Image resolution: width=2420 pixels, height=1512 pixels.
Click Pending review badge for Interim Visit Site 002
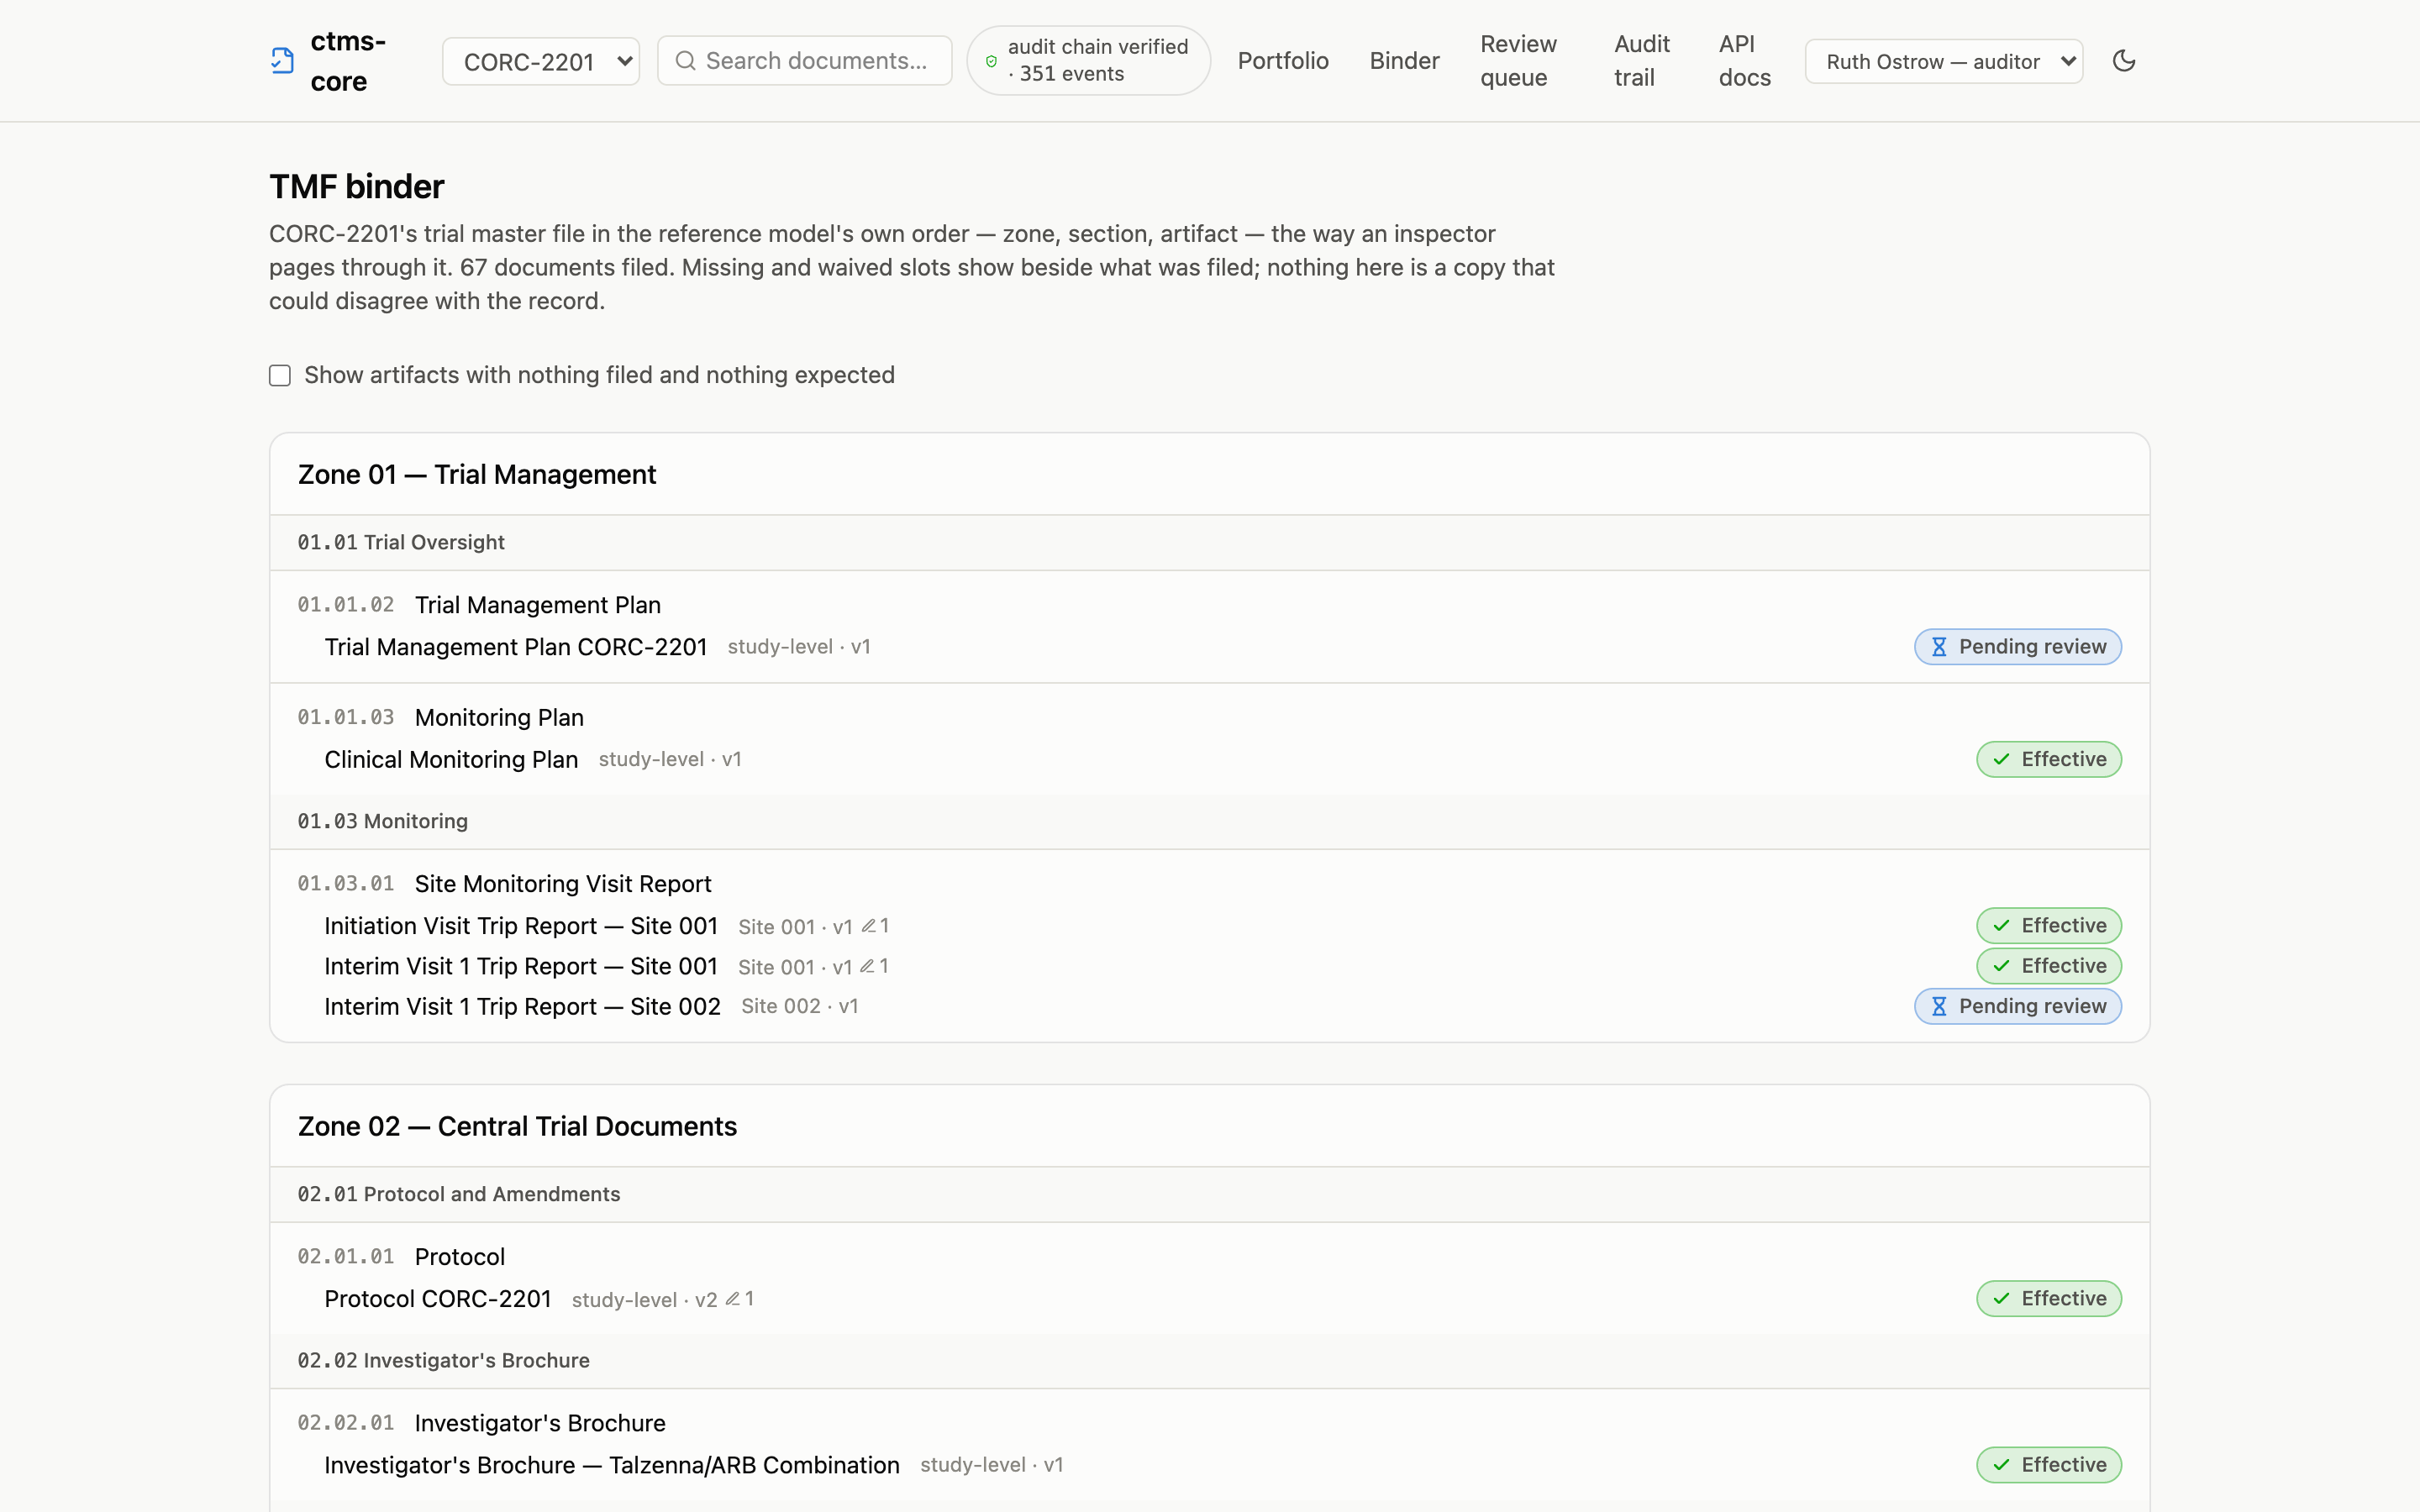point(2018,1006)
